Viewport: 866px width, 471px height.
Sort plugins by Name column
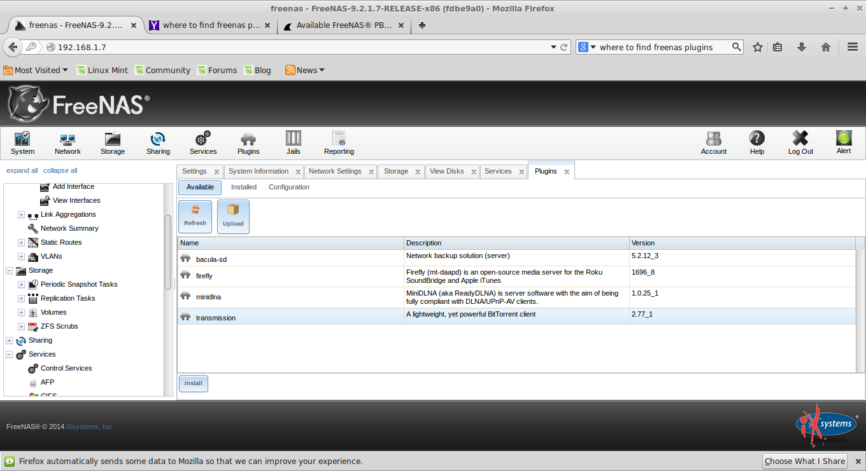point(290,243)
